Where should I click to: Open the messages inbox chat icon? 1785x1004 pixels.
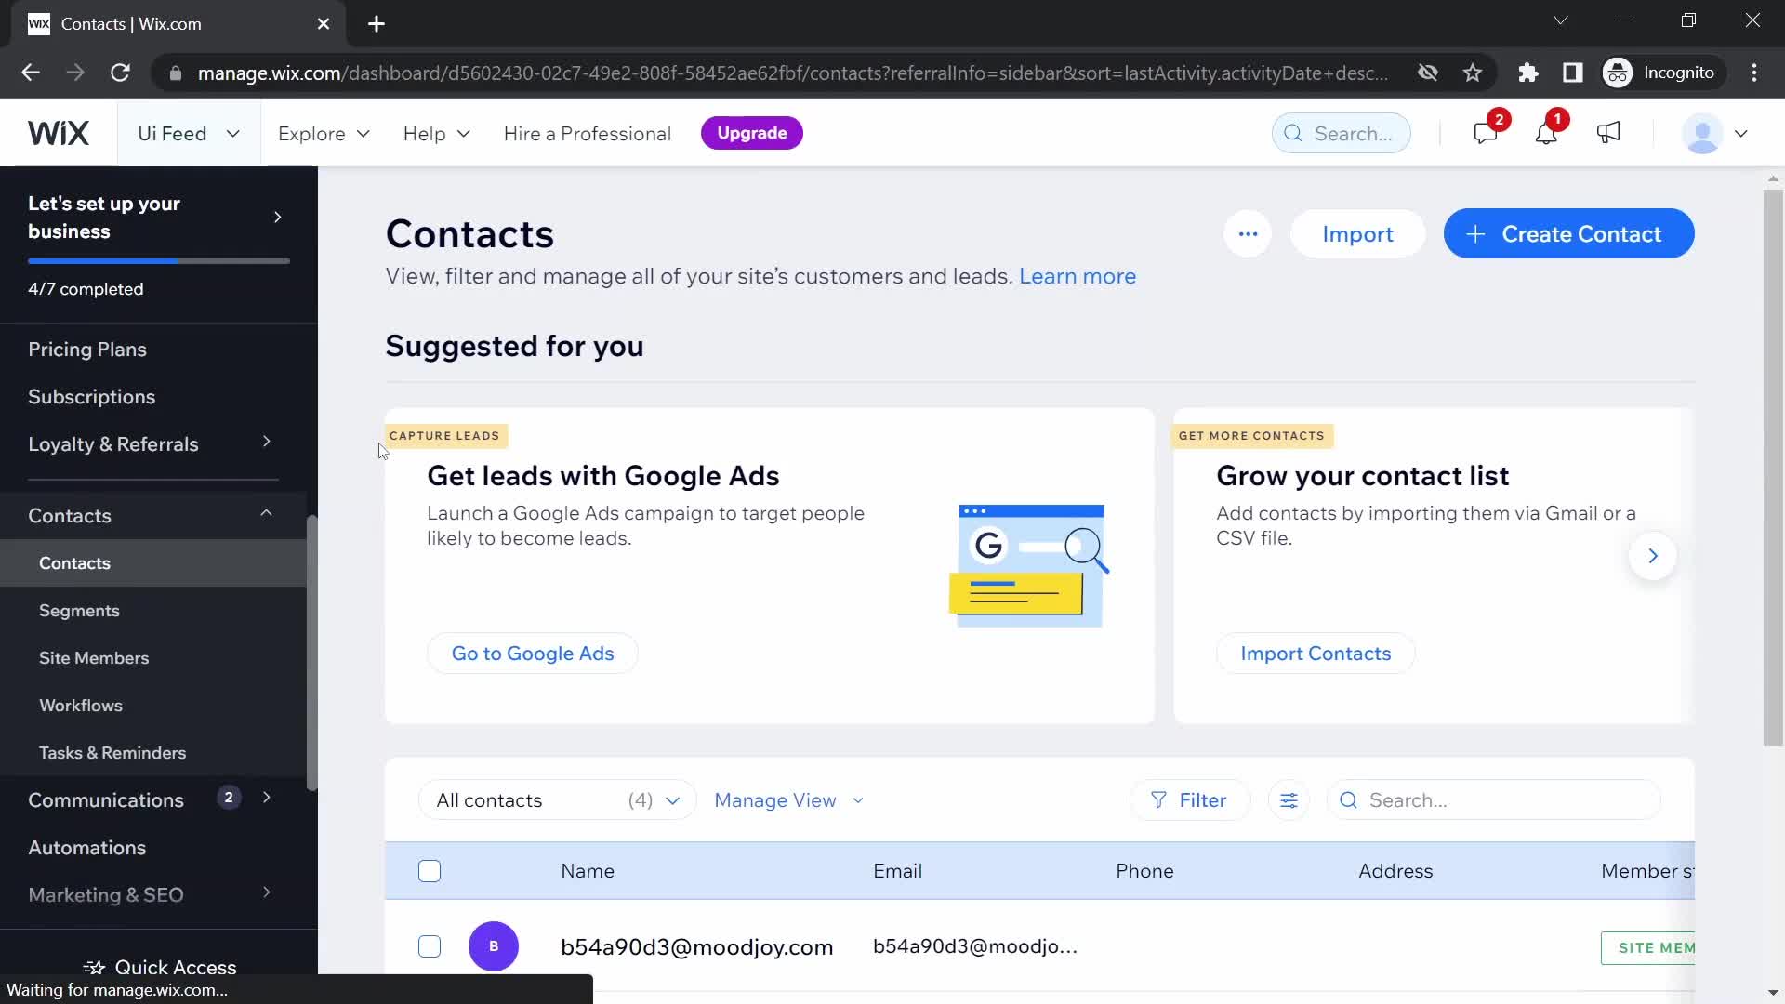(1486, 133)
